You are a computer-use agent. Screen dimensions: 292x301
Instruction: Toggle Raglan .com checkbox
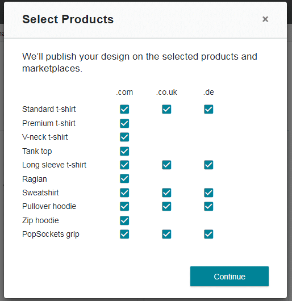pos(124,178)
